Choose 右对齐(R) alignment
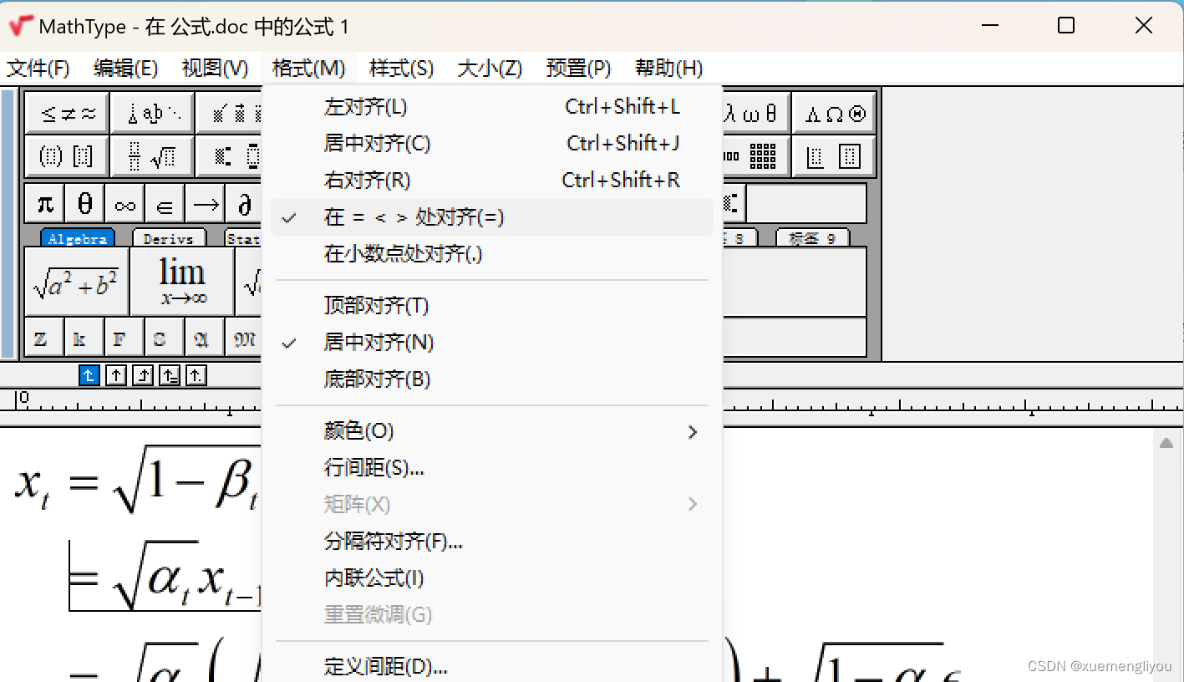 [x=492, y=181]
